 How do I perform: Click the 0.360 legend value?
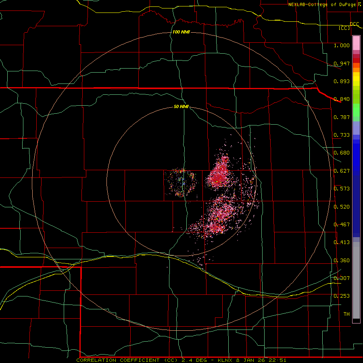342,261
